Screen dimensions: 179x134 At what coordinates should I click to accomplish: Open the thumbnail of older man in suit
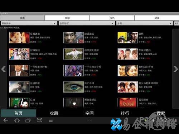click(19, 70)
